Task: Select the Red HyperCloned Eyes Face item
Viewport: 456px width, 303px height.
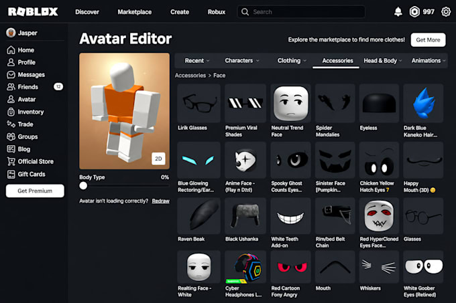Action: pyautogui.click(x=379, y=216)
